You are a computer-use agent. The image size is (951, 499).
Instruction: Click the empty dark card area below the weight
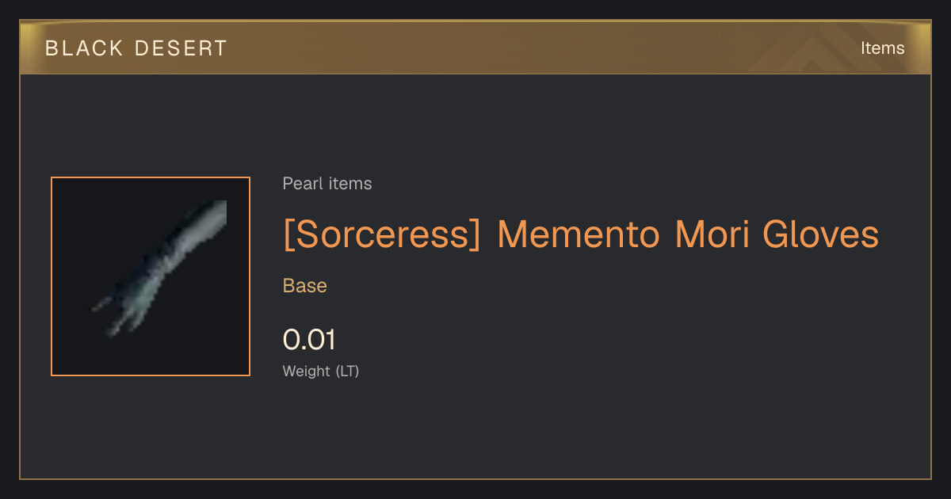475,432
